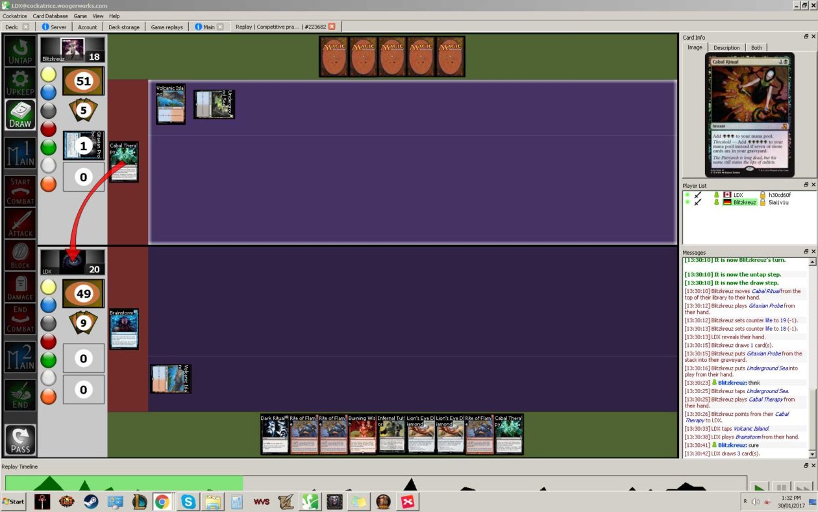This screenshot has width=818, height=512.
Task: Select the Untap phase button
Action: (20, 51)
